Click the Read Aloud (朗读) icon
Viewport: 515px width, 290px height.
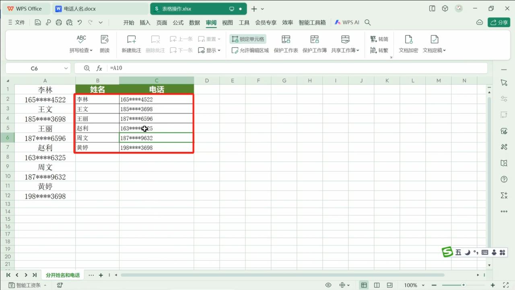pyautogui.click(x=105, y=44)
